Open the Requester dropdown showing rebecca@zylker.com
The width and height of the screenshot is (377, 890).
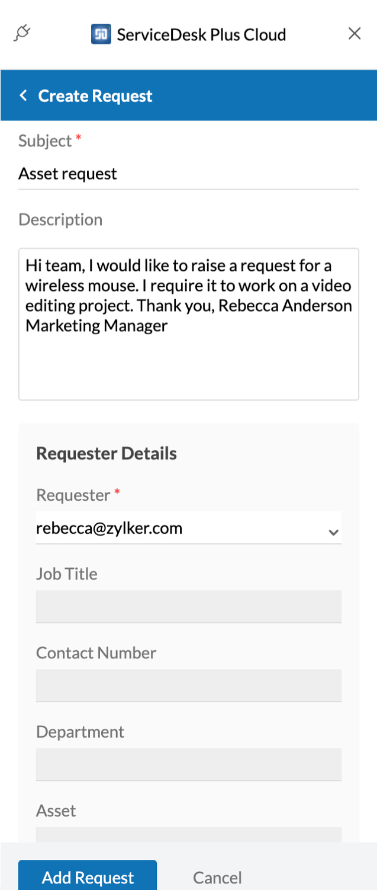[178, 528]
